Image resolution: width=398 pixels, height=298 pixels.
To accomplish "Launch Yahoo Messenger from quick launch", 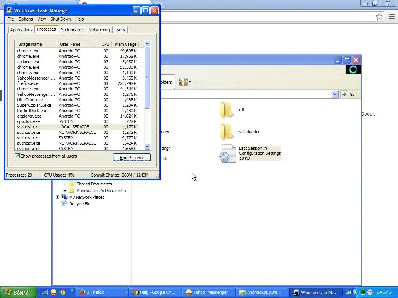I will point(54,292).
